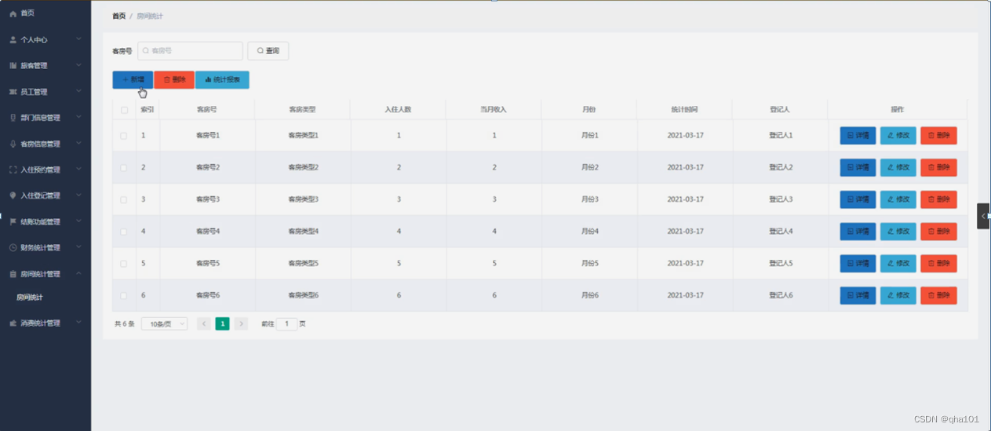Click the 首页 breadcrumb link
Screen dimensions: 991x431
coord(118,16)
